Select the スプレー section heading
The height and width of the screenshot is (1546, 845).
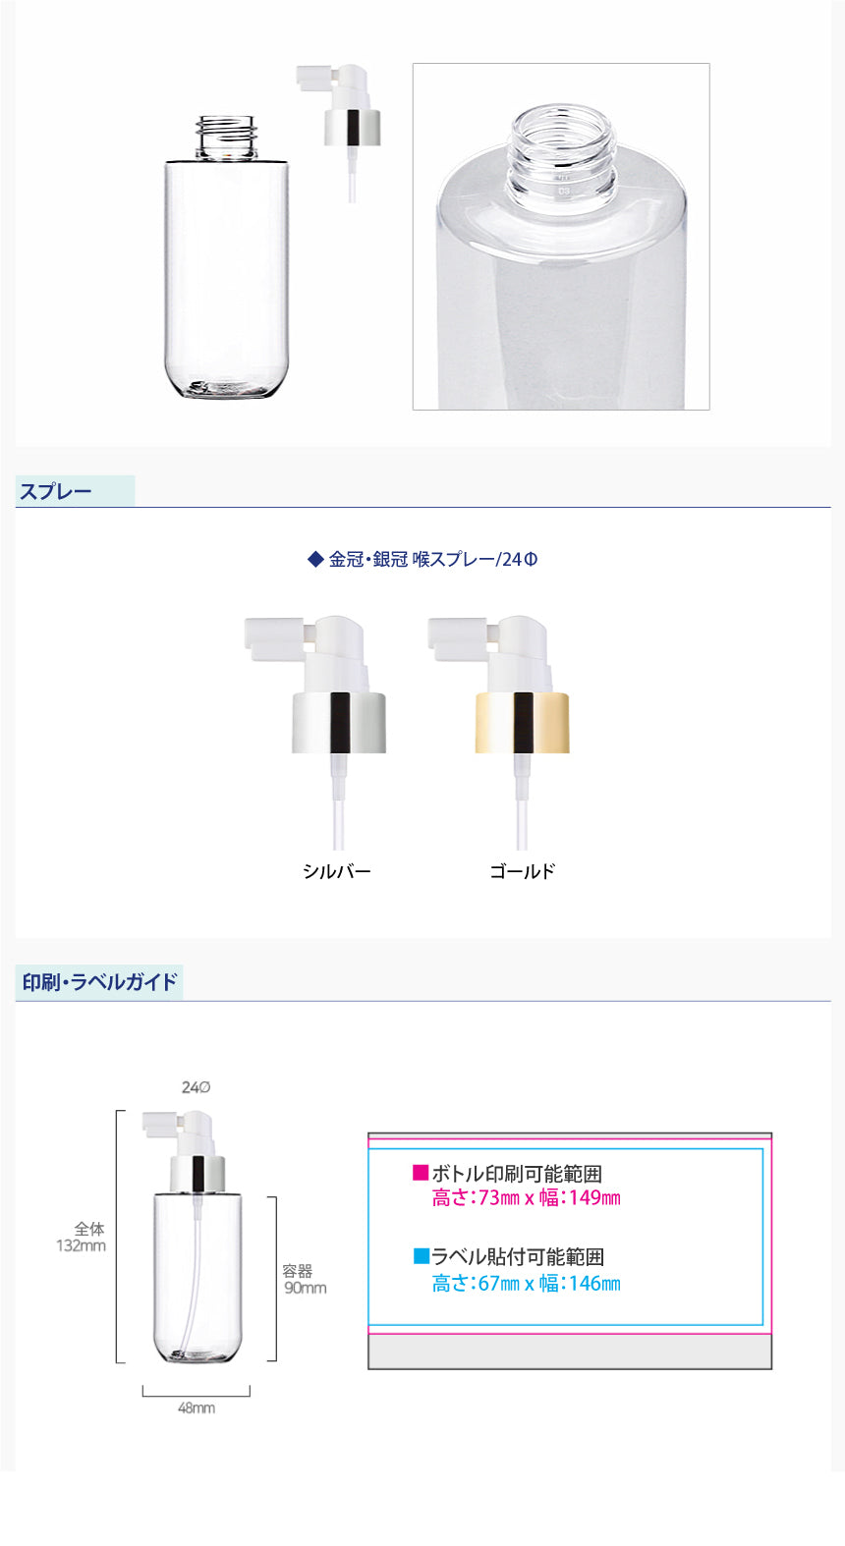[56, 491]
